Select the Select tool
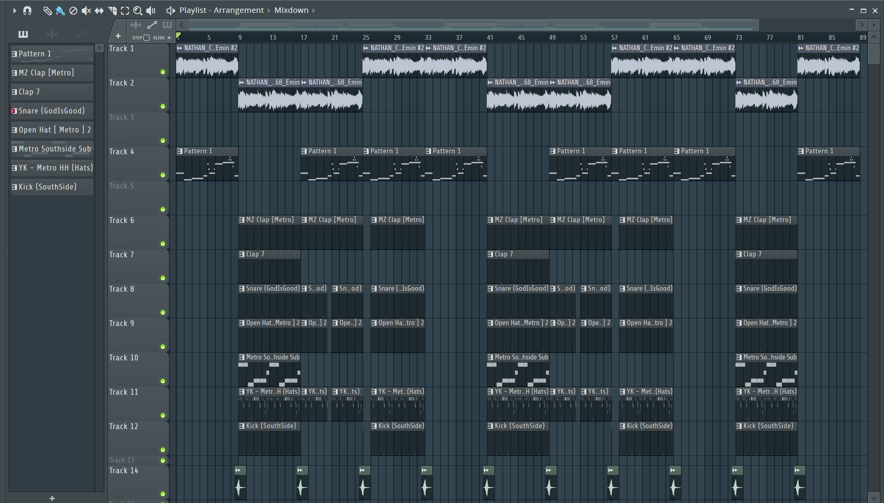Image resolution: width=884 pixels, height=503 pixels. [x=125, y=11]
